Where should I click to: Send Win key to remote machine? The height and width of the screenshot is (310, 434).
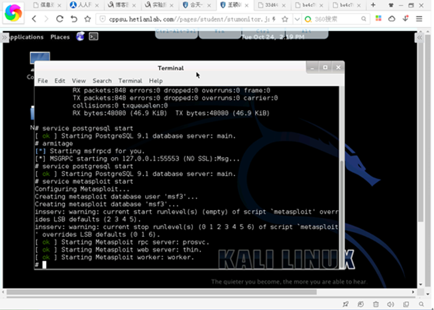[x=219, y=33]
